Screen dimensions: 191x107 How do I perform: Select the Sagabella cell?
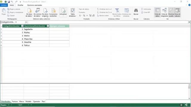(36, 29)
